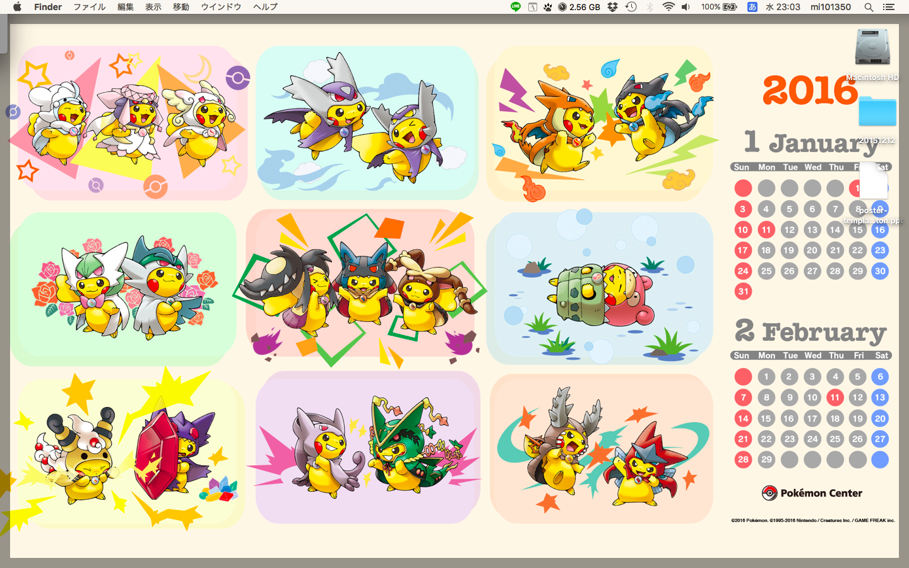
Task: Open the 100% battery status menu
Action: tap(719, 7)
